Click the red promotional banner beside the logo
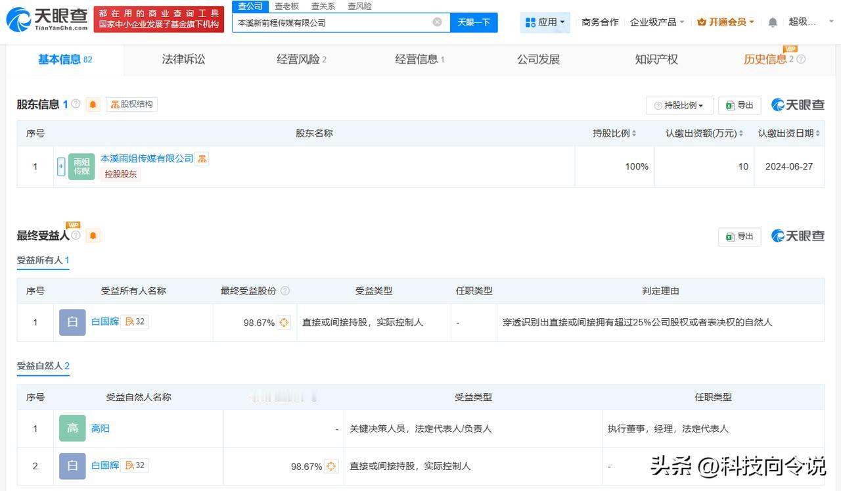The height and width of the screenshot is (491, 841). (x=159, y=19)
